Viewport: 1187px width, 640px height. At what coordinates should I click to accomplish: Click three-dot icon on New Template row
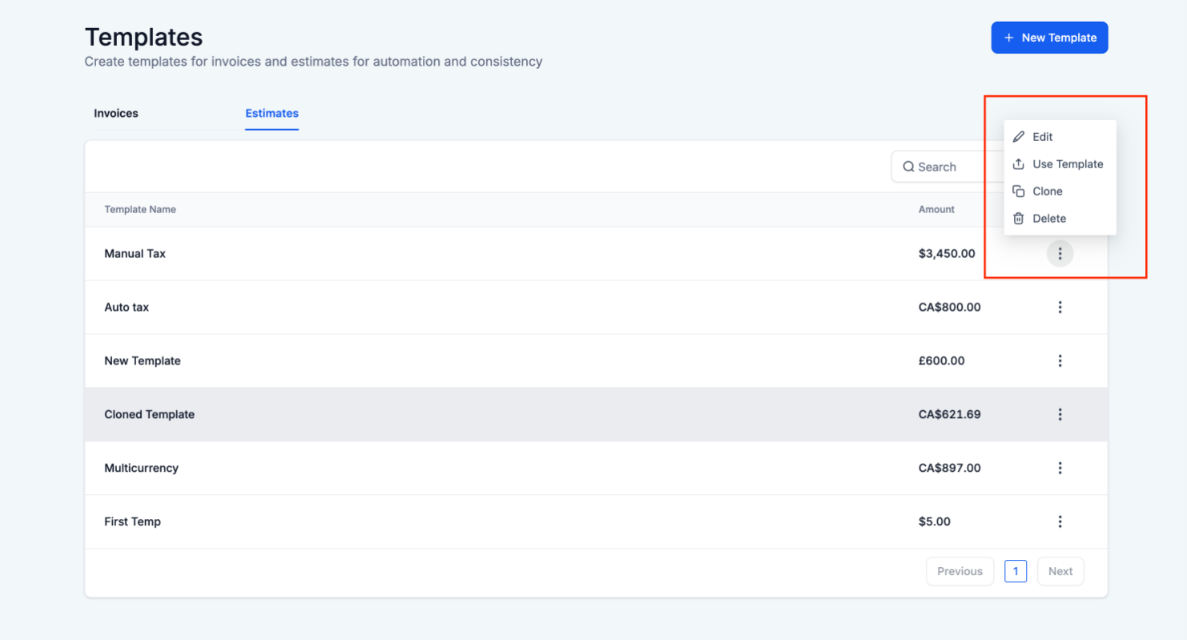(x=1060, y=361)
